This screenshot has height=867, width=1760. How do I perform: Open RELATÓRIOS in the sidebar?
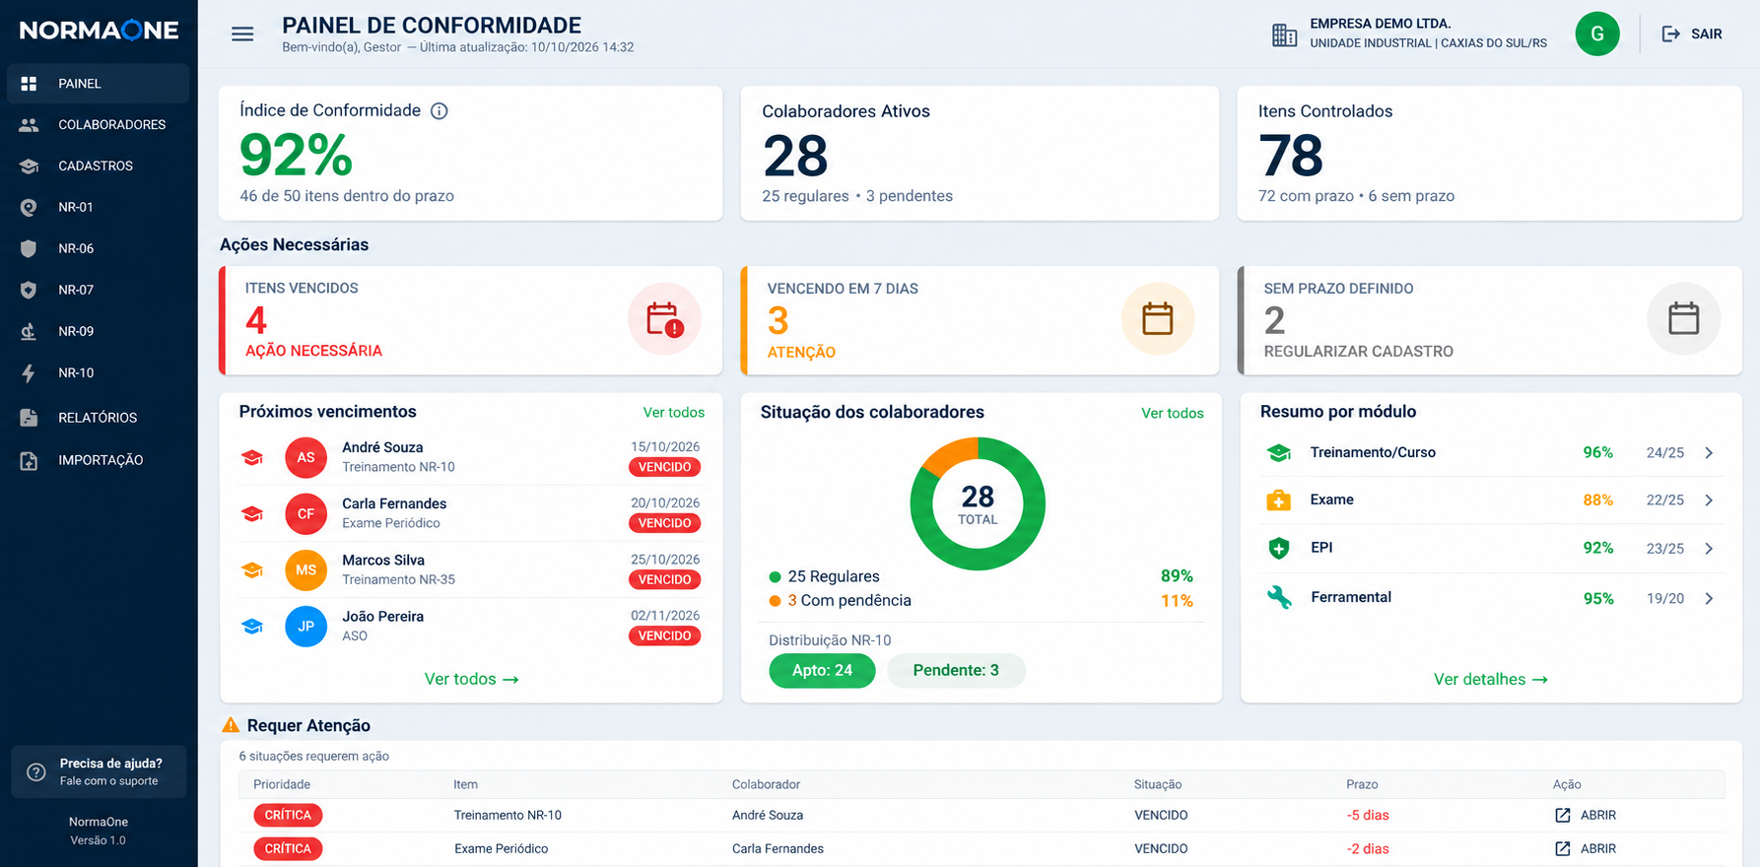point(98,418)
